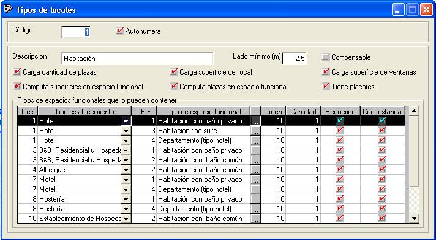Click the Tipos de locales title bar icon

point(9,9)
